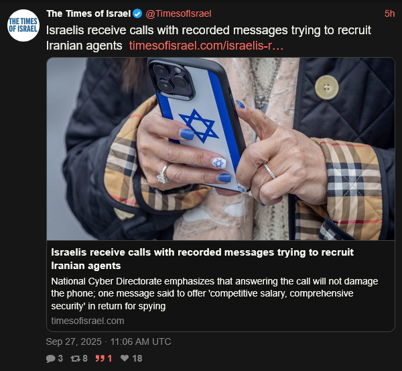Open The Times of Israel profile avatar

[23, 25]
